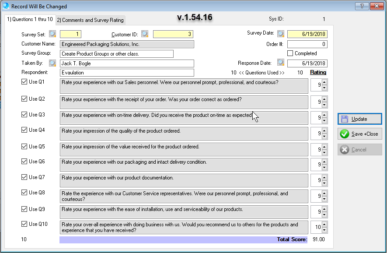The height and width of the screenshot is (253, 387).
Task: Toggle the Use Q2 checkbox
Action: 24,99
